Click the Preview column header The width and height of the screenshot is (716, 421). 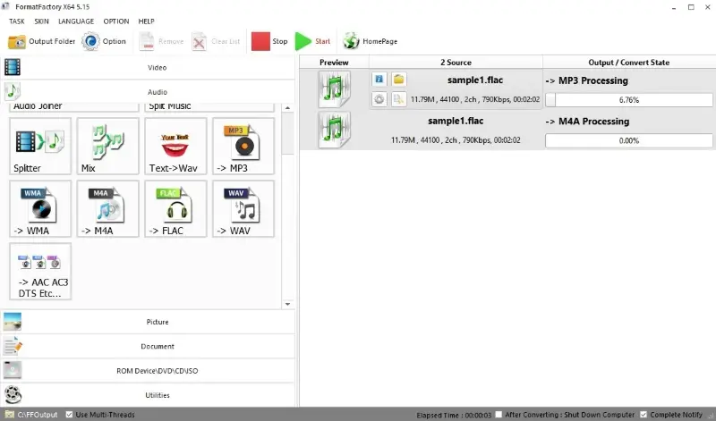334,63
